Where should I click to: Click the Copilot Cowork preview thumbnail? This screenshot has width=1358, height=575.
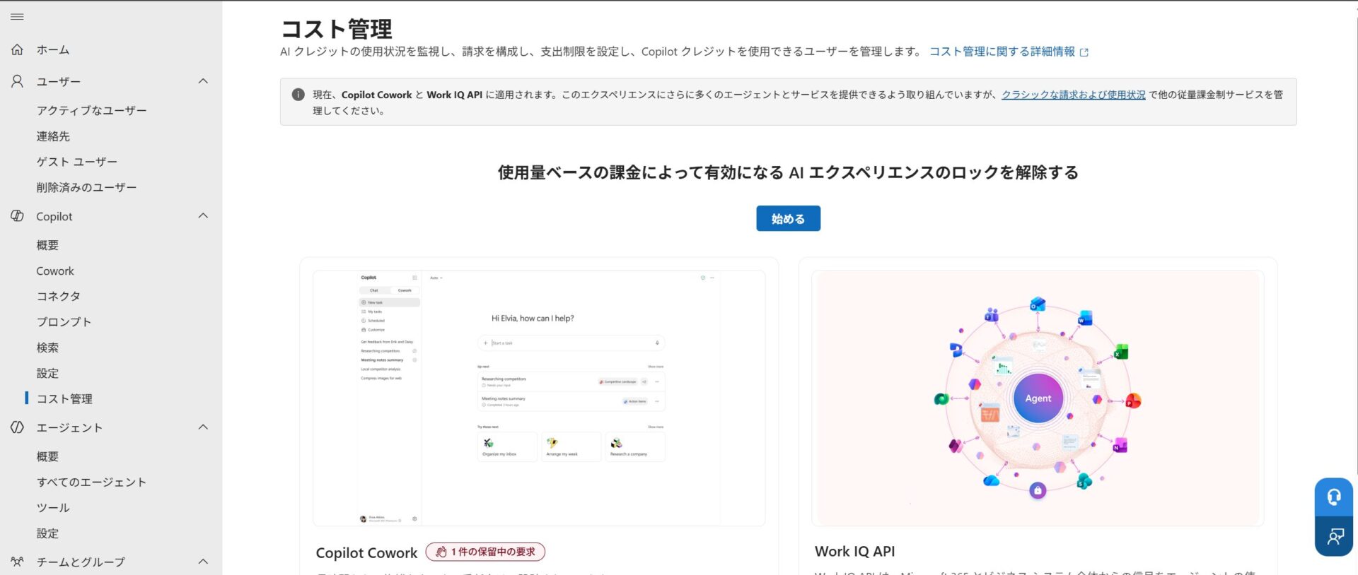click(539, 398)
